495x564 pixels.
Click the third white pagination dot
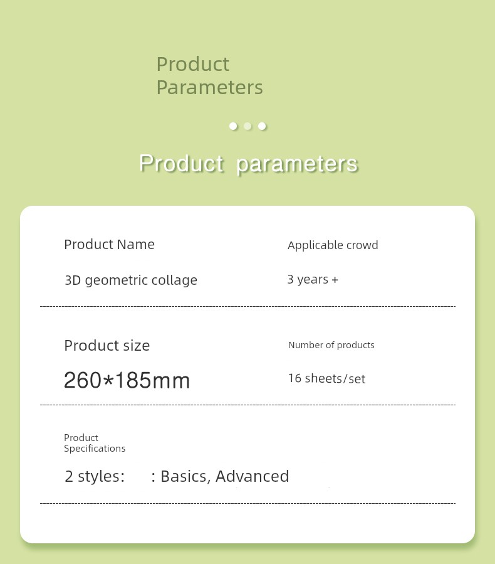(x=262, y=126)
